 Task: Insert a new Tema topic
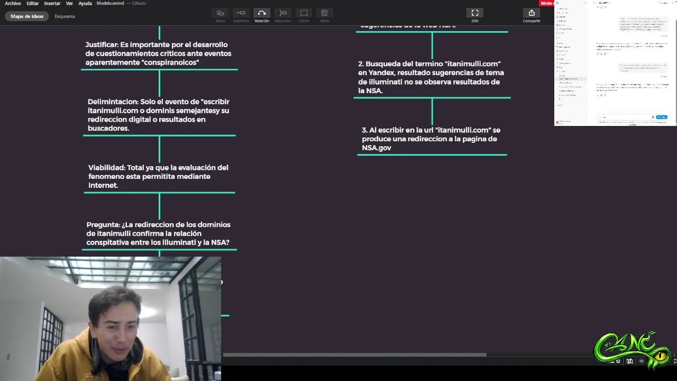pos(220,15)
